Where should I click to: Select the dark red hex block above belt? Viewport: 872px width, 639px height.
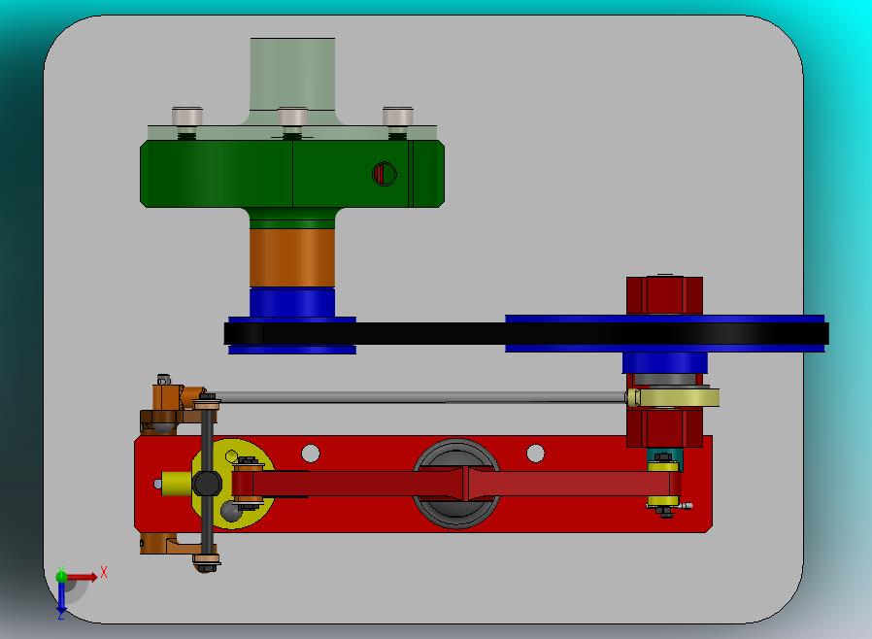(664, 295)
